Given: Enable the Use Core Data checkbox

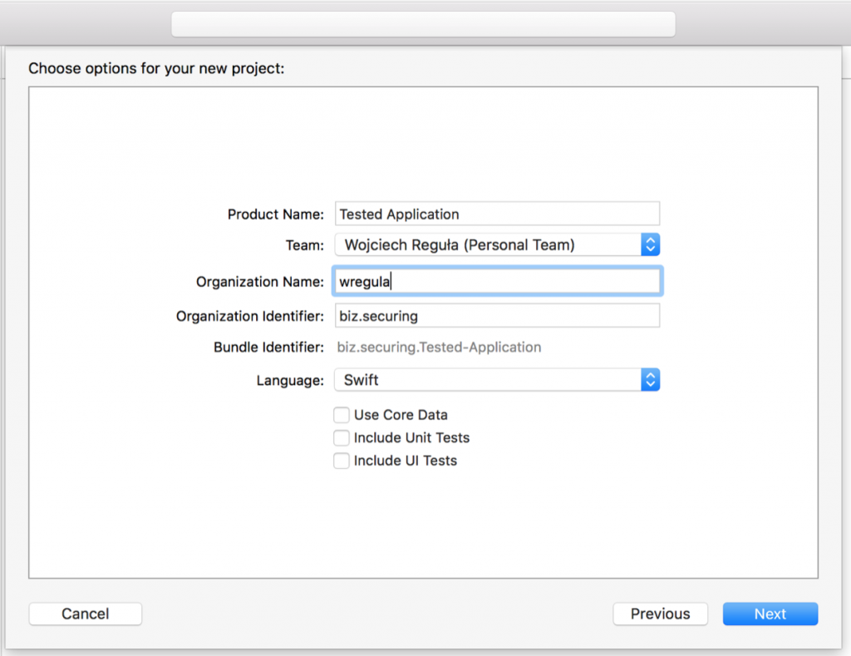Looking at the screenshot, I should pyautogui.click(x=342, y=415).
